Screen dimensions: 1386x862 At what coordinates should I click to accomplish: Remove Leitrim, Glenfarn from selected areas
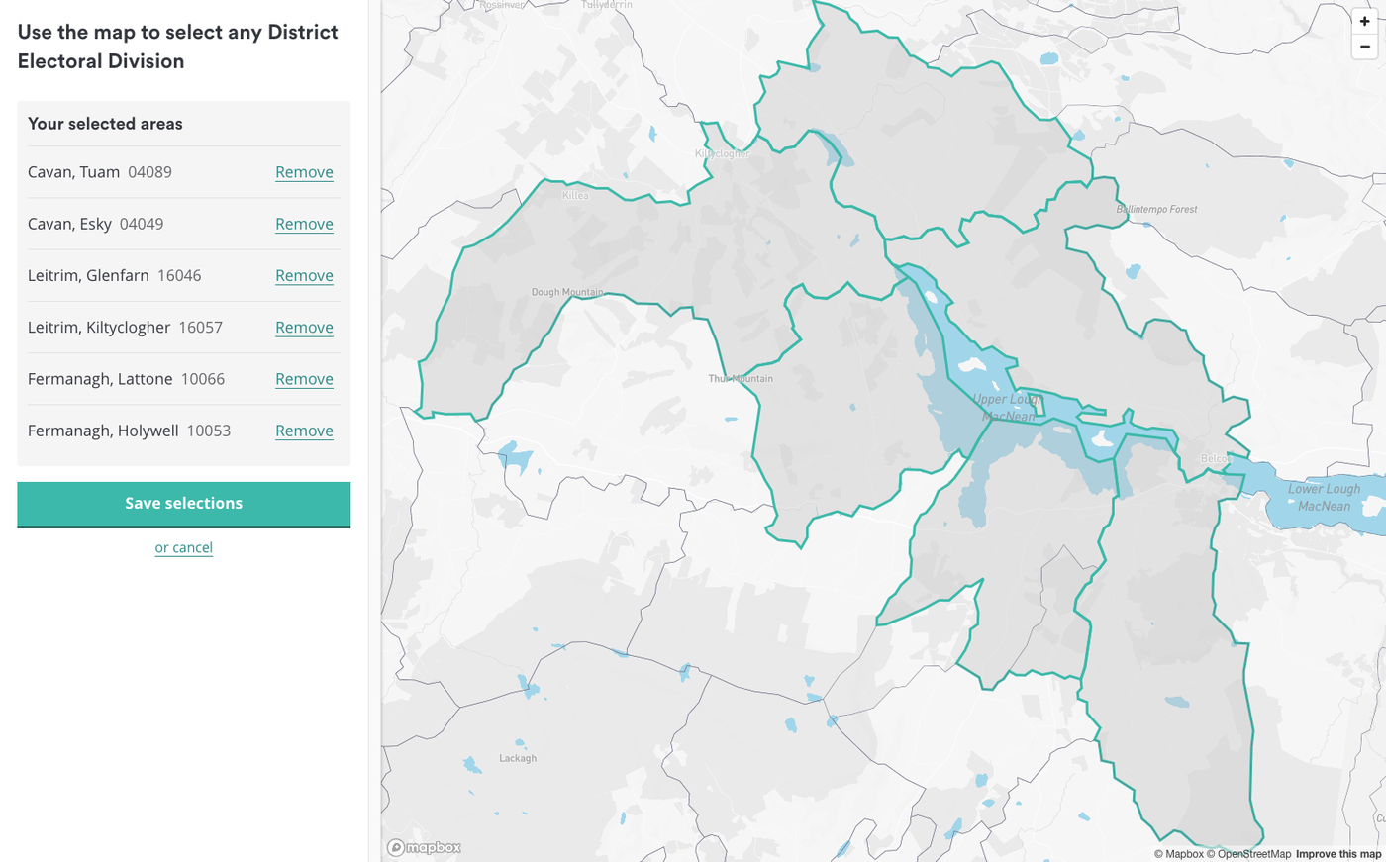(x=304, y=275)
